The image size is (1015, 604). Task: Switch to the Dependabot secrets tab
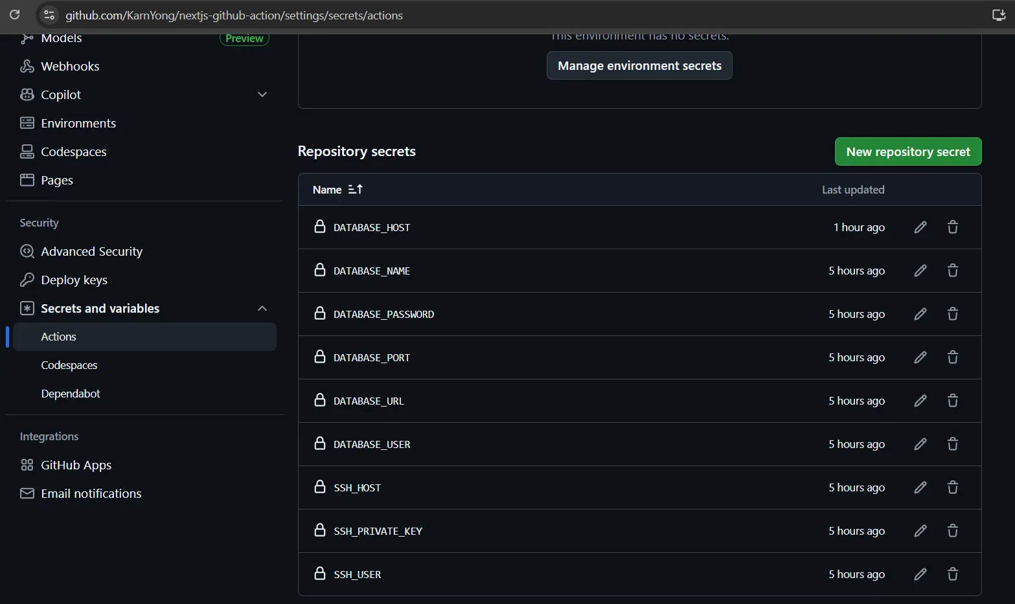71,393
